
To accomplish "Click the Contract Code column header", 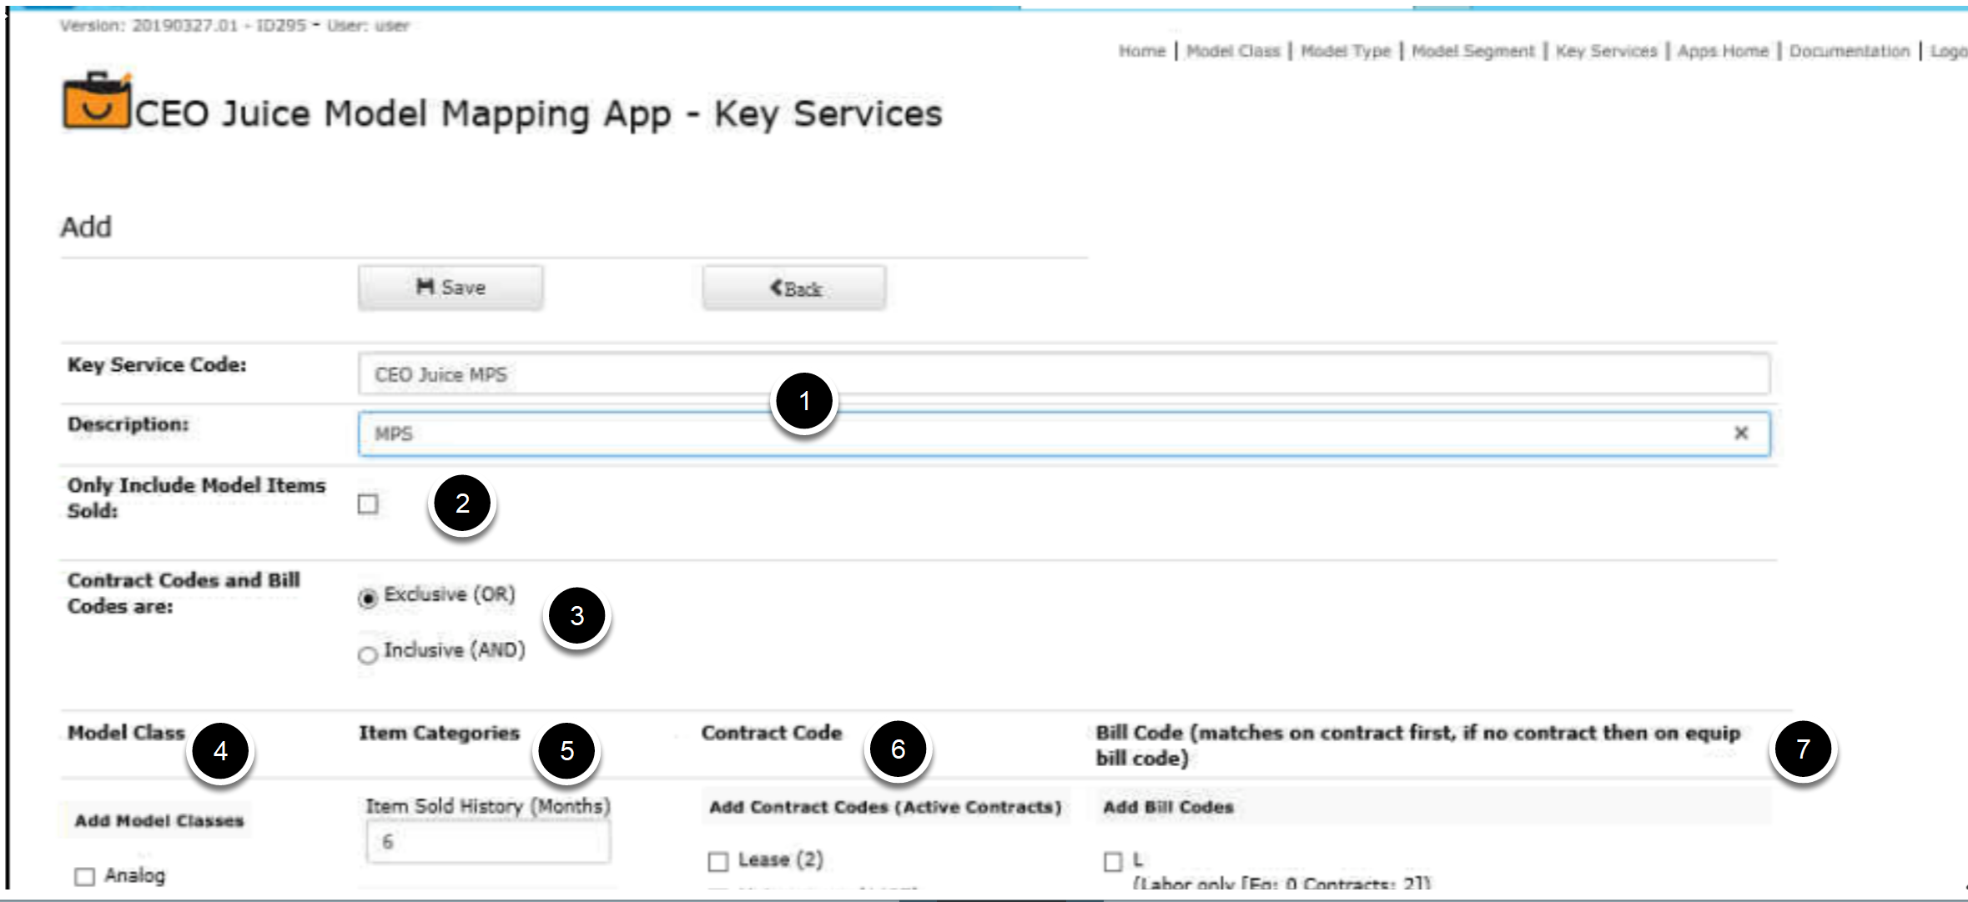I will 772,733.
